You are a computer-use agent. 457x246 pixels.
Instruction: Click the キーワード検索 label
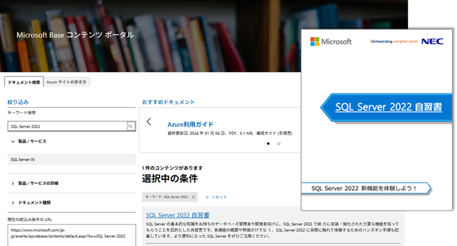[x=22, y=112]
